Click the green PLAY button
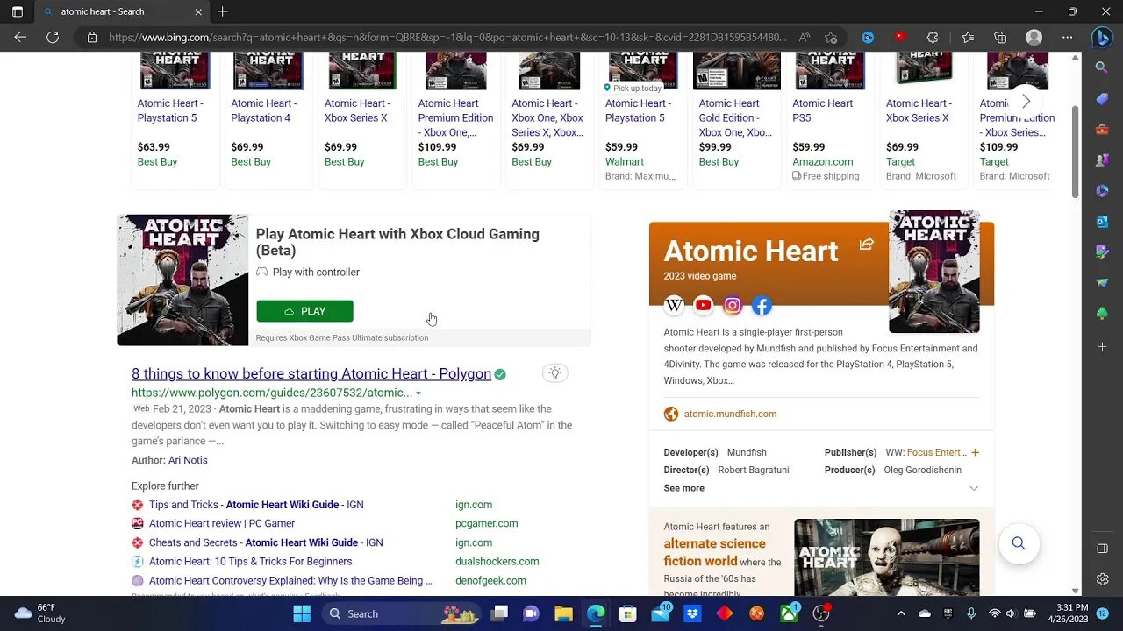This screenshot has width=1123, height=631. point(304,311)
